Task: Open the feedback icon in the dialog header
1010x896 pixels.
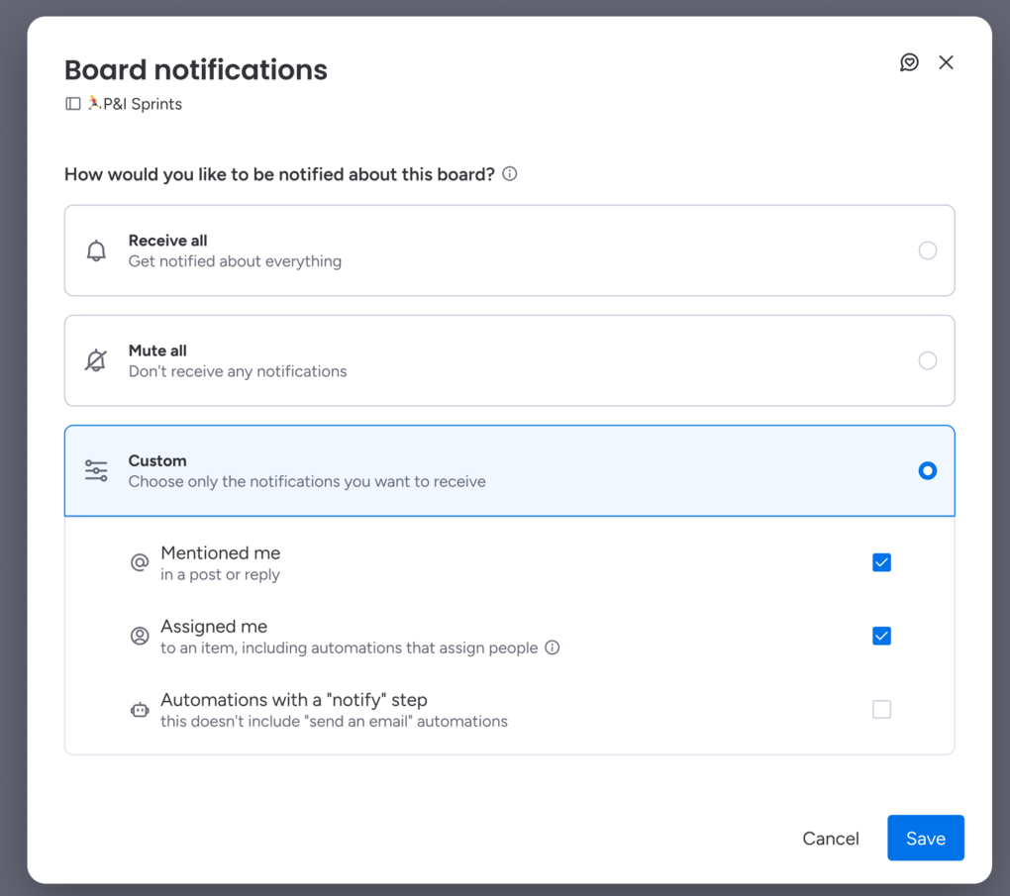Action: [909, 62]
